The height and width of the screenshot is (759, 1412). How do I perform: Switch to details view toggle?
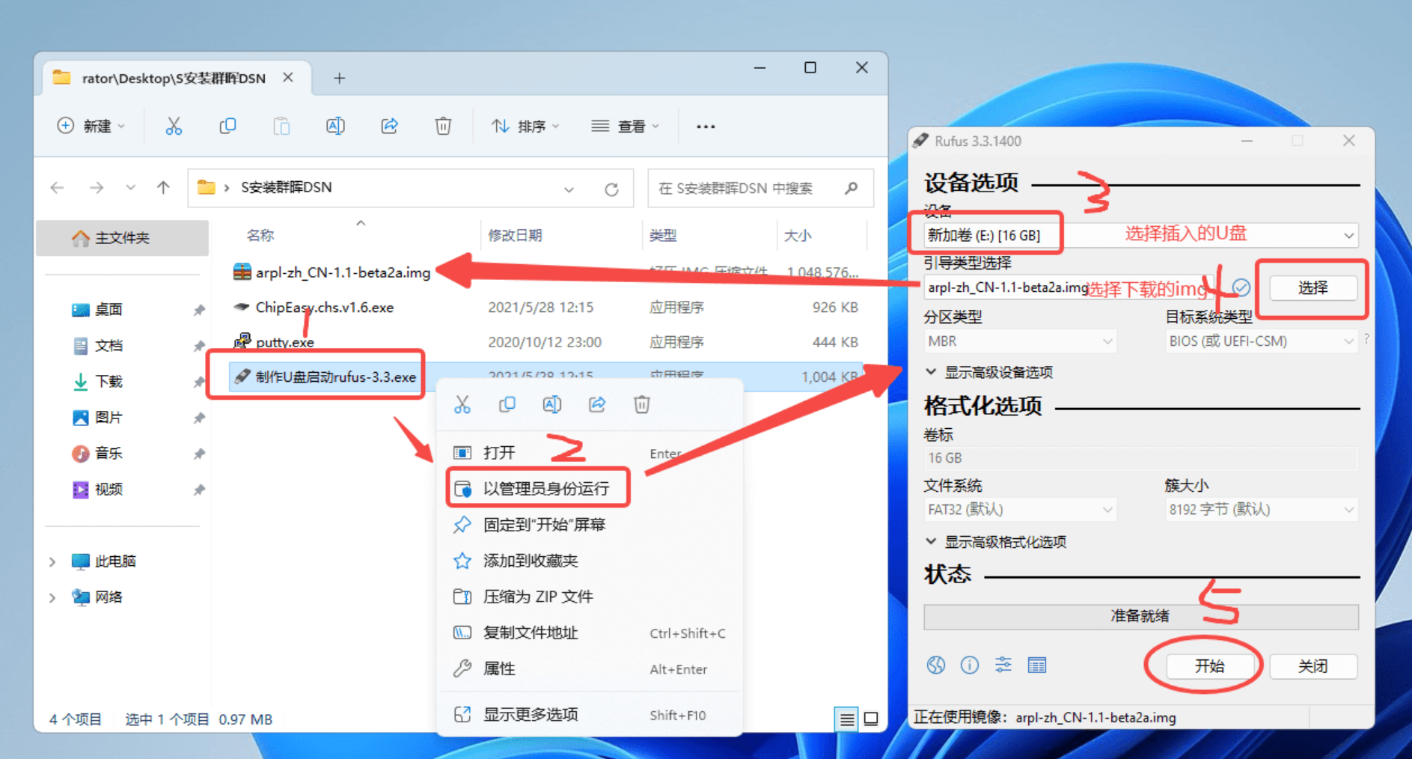(x=846, y=719)
